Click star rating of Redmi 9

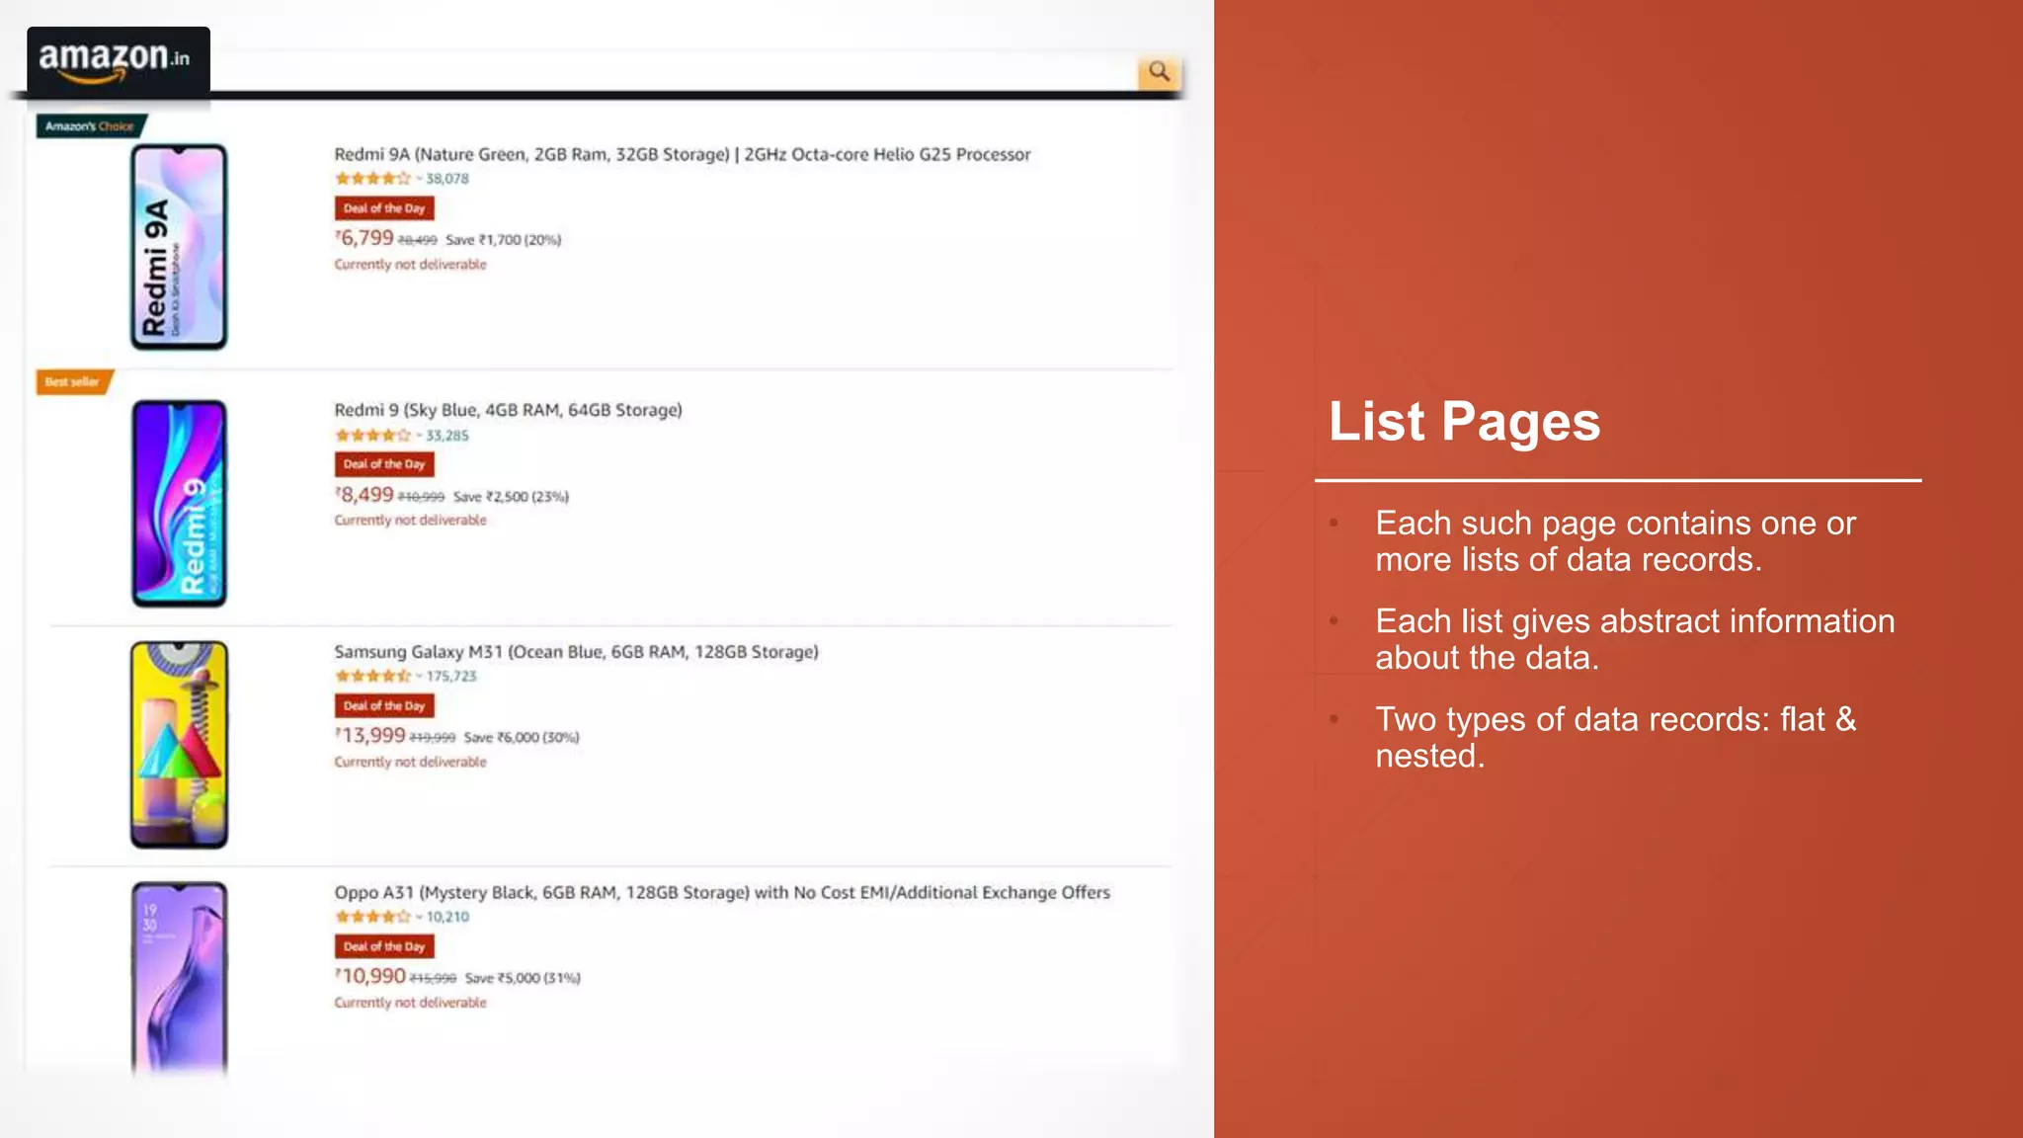click(372, 436)
